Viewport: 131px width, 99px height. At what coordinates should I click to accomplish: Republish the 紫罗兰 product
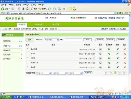click(109, 54)
